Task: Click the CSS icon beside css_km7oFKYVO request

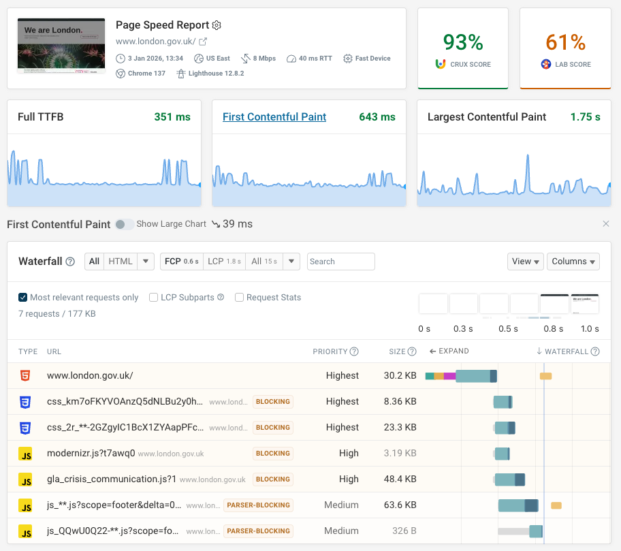Action: [25, 401]
